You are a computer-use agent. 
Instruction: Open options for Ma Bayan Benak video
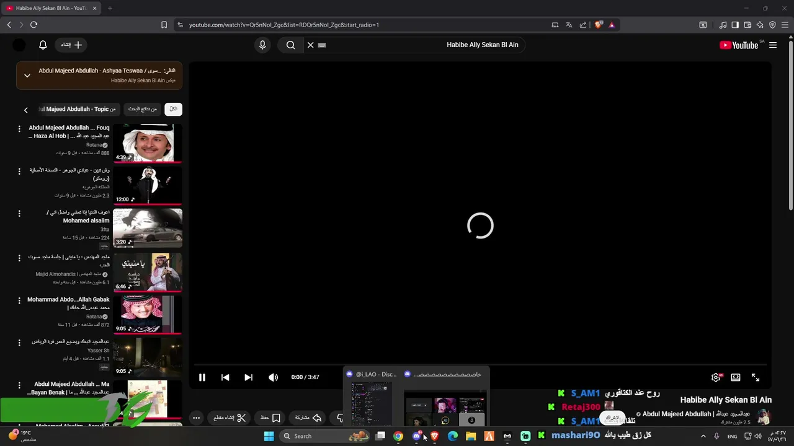(x=19, y=385)
